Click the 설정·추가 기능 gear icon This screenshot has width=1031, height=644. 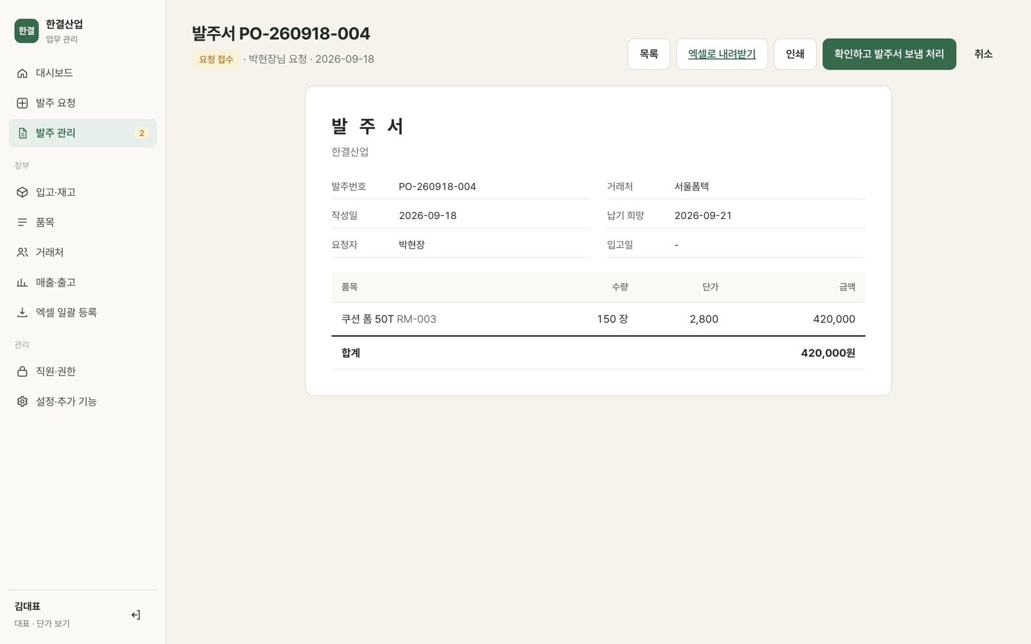[22, 401]
